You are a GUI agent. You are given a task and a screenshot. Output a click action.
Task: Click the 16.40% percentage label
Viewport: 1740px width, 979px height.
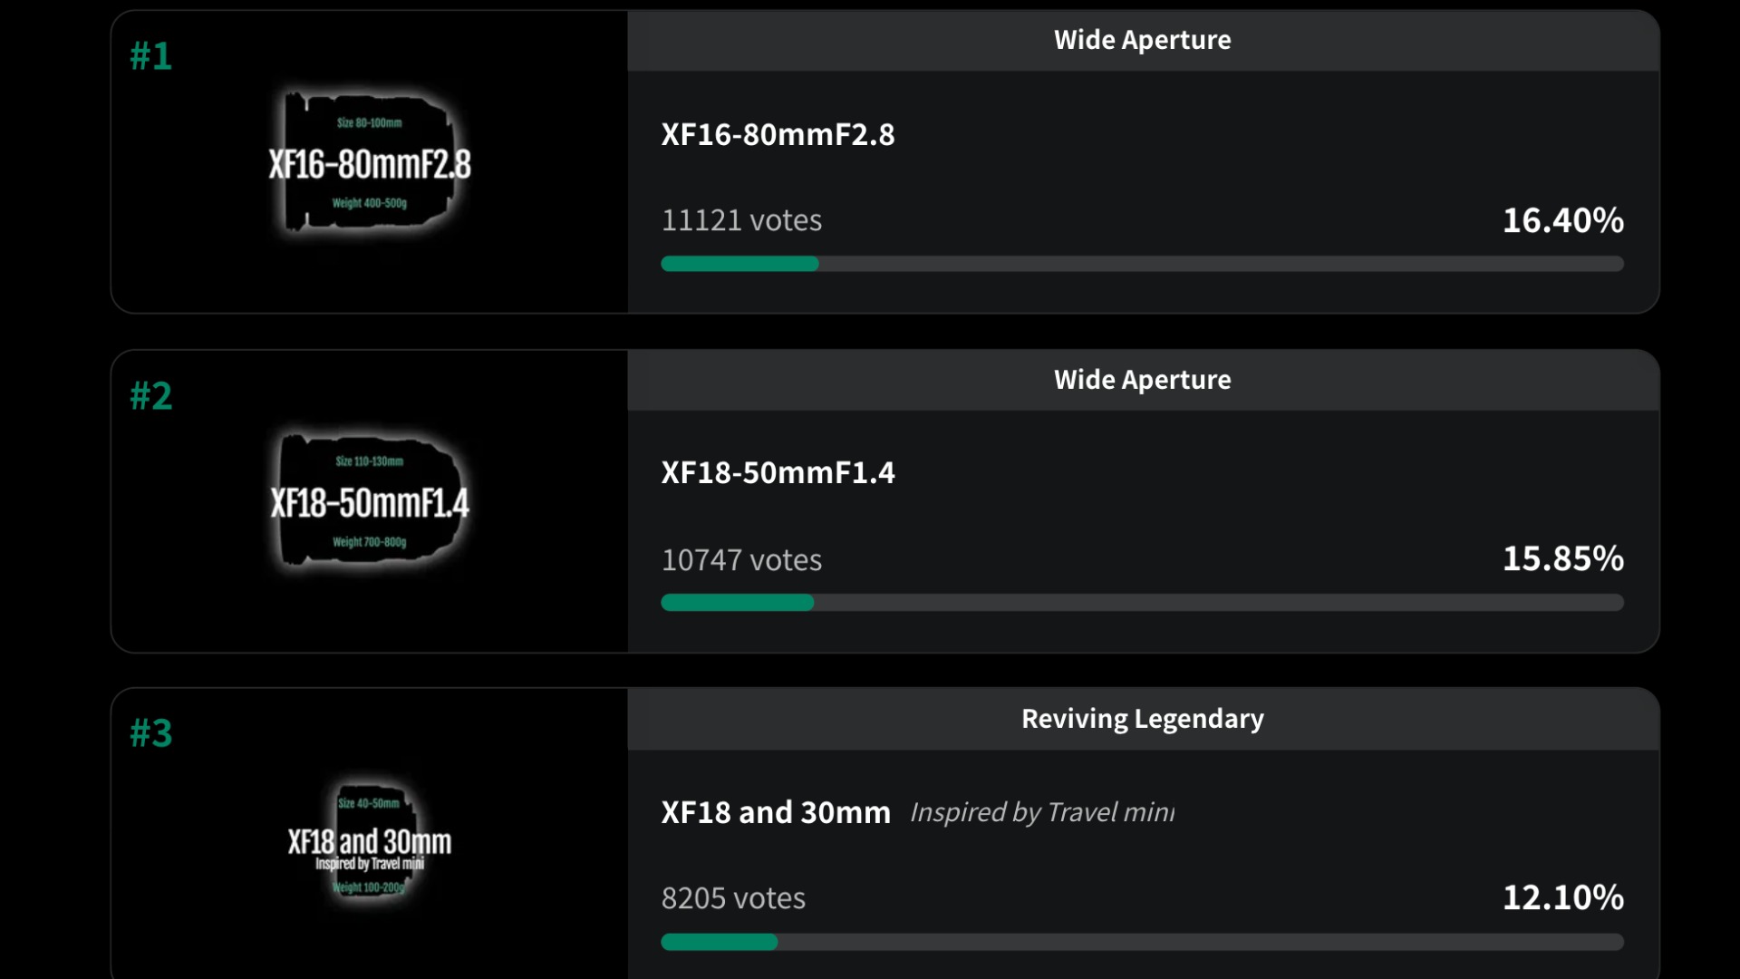[1563, 220]
